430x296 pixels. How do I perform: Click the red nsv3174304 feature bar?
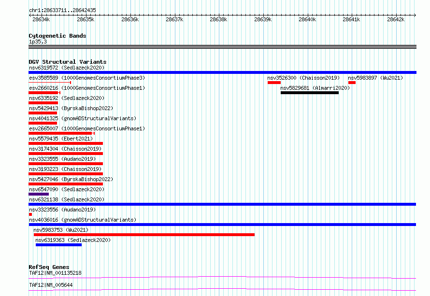pos(66,154)
